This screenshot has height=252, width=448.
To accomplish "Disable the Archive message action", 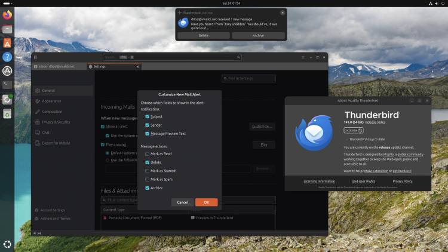I will [147, 188].
